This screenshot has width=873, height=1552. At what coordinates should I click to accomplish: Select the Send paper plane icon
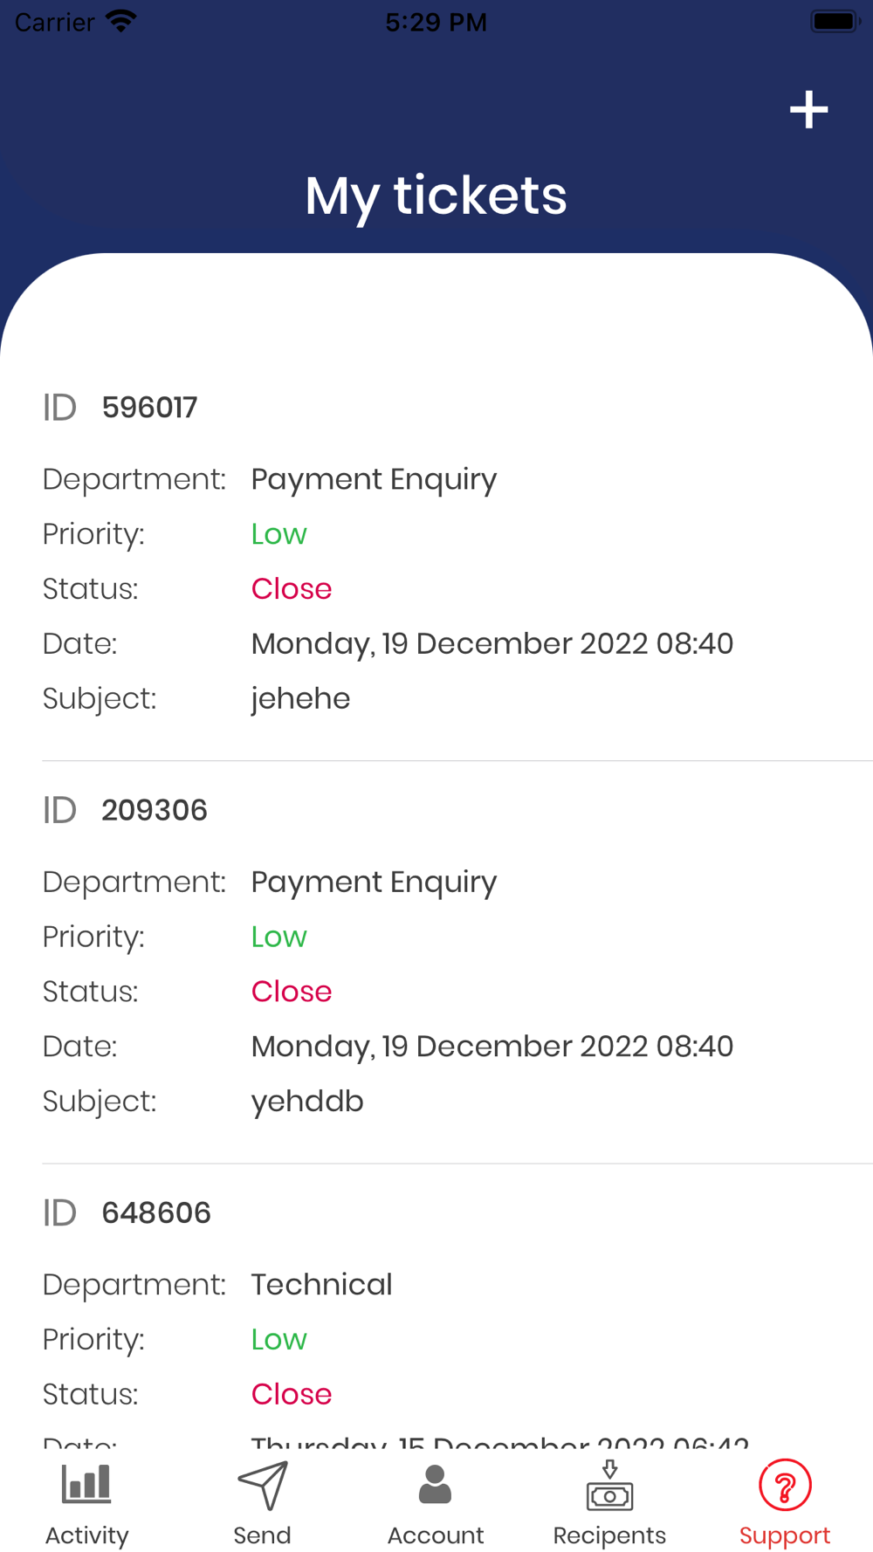[262, 1485]
